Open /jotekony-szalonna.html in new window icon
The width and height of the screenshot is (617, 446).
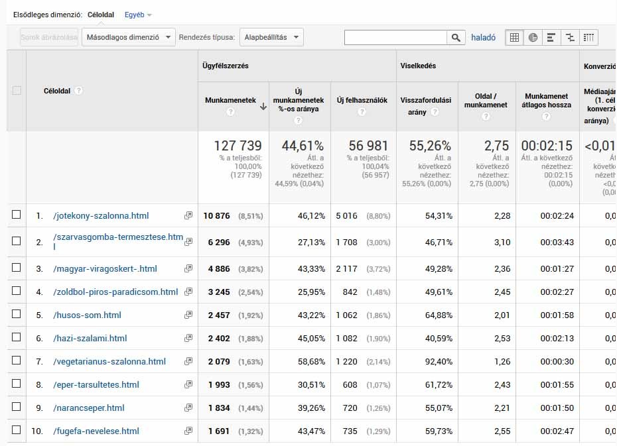click(188, 215)
